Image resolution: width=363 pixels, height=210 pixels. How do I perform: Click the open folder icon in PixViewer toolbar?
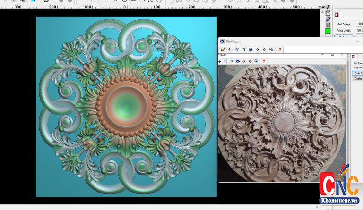pos(223,50)
